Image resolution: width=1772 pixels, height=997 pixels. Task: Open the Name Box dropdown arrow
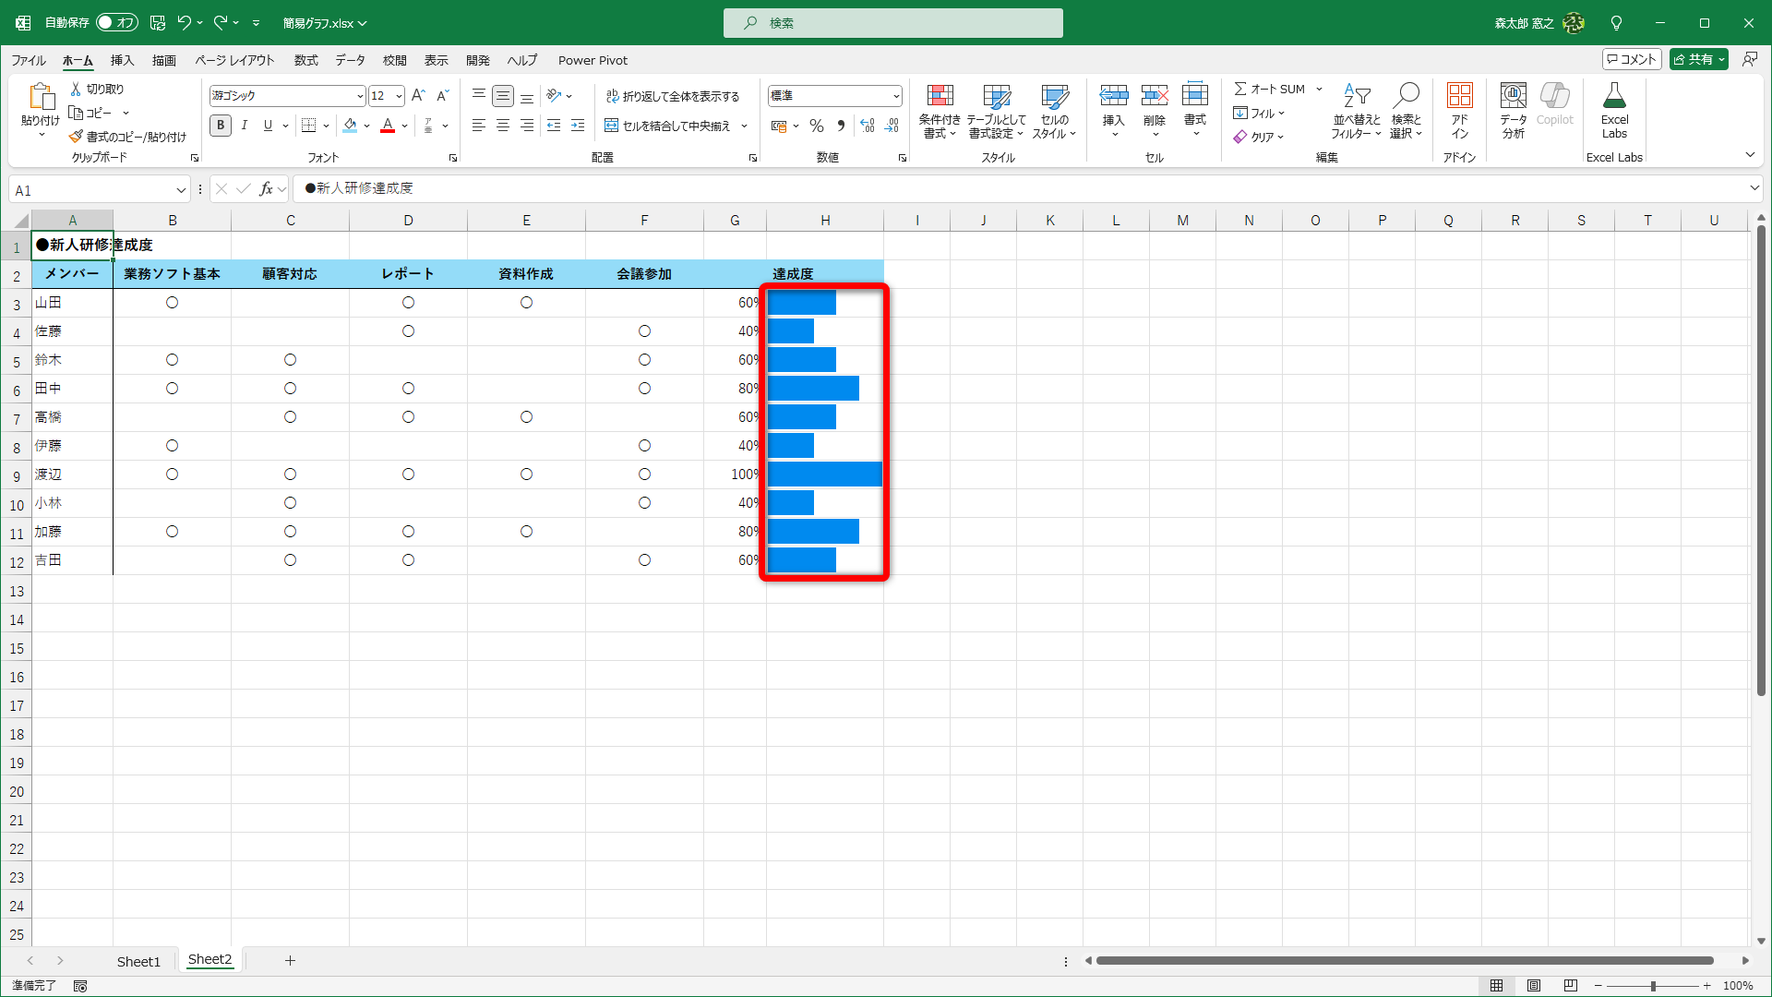181,190
